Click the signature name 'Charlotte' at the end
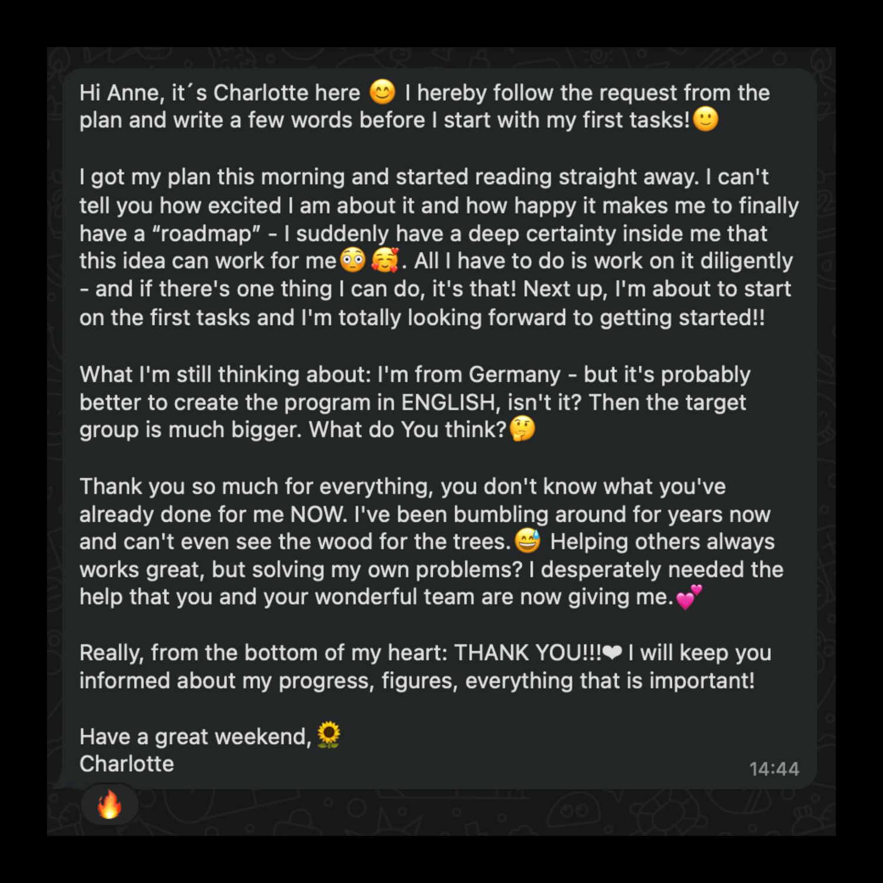 coord(127,764)
